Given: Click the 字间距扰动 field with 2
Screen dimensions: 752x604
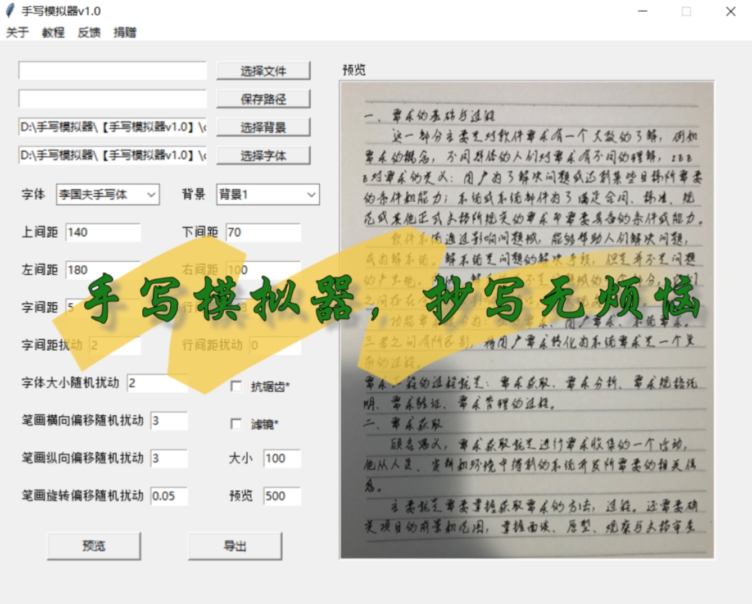Looking at the screenshot, I should tap(115, 345).
